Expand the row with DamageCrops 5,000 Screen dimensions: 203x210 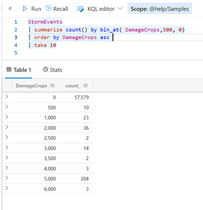[7, 178]
